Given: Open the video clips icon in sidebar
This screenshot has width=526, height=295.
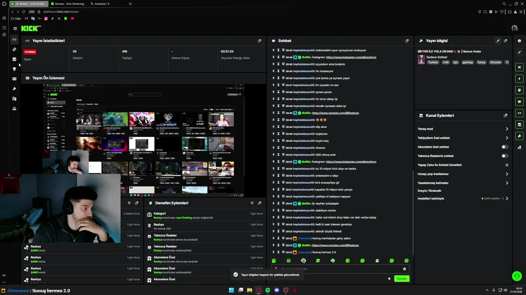Looking at the screenshot, I should pos(14,79).
